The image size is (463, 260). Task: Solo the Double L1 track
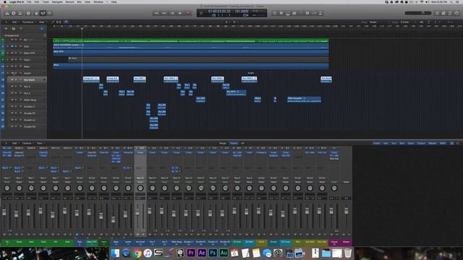pyautogui.click(x=16, y=106)
